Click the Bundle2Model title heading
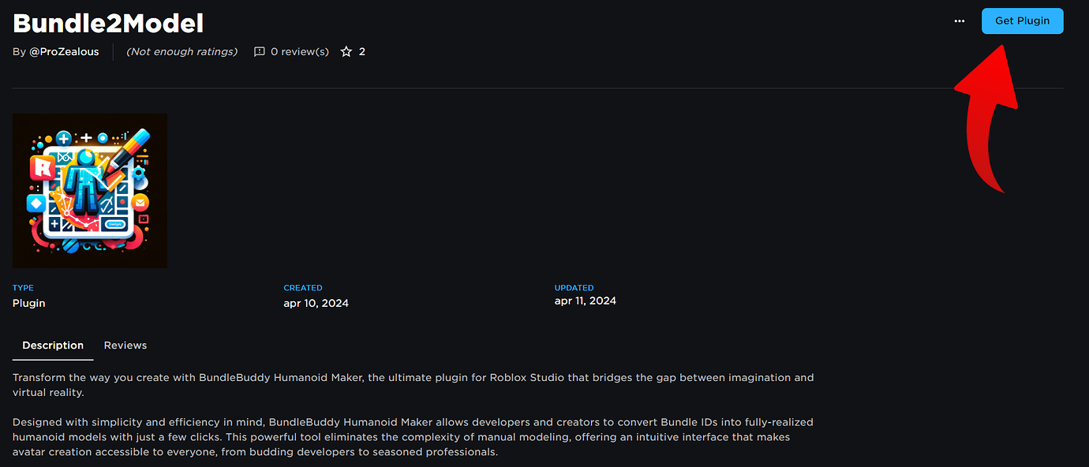 [x=107, y=22]
